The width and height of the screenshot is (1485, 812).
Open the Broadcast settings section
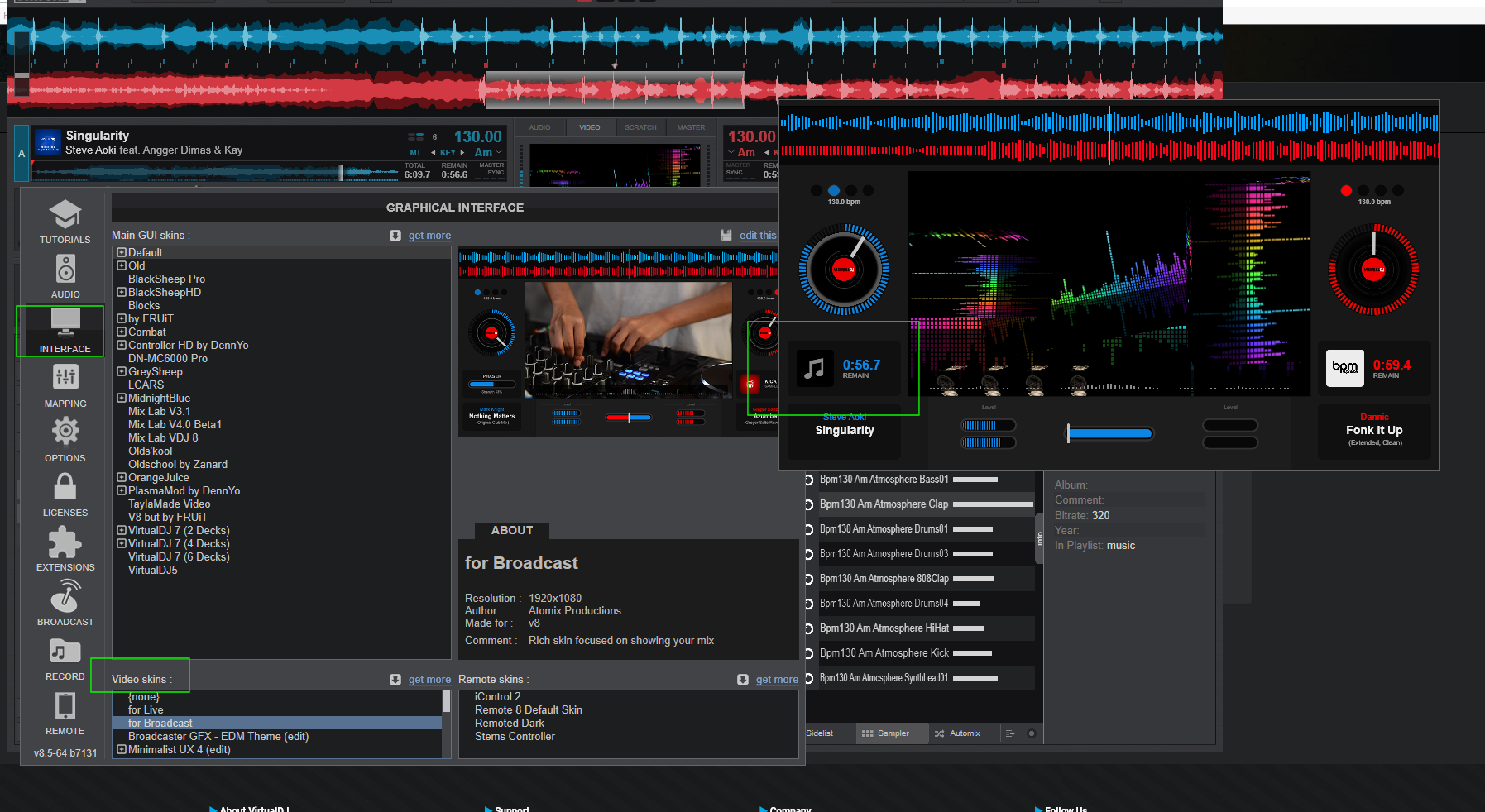65,604
